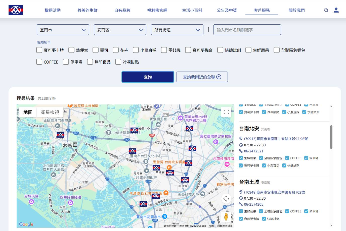
Task: Check the 小農直採 filter option
Action: (136, 50)
